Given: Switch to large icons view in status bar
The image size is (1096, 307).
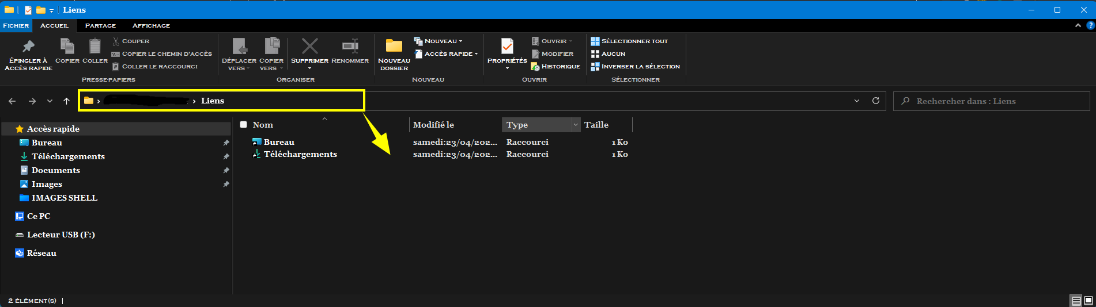Looking at the screenshot, I should pyautogui.click(x=1089, y=301).
